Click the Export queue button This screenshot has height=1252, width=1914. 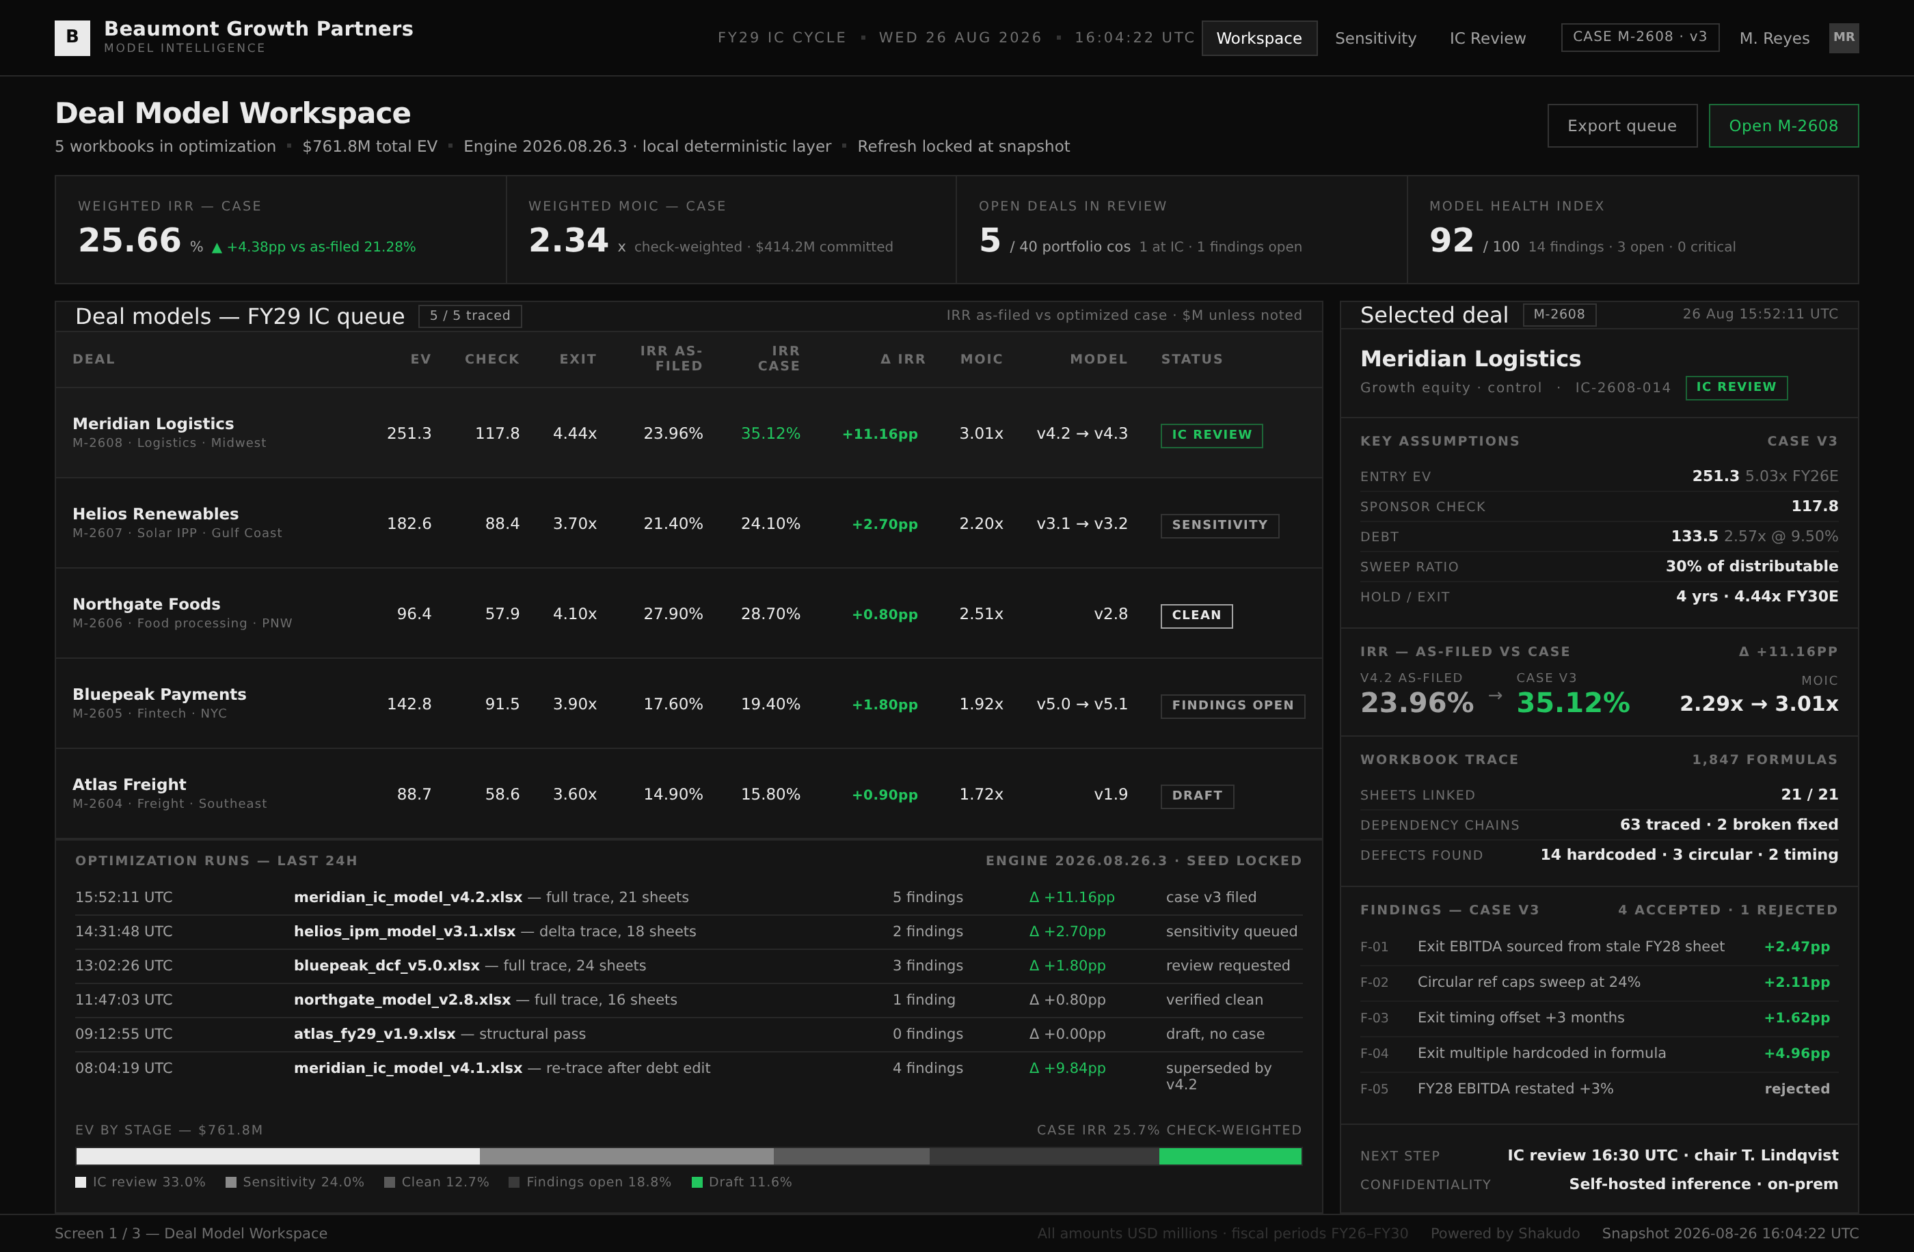[1621, 126]
